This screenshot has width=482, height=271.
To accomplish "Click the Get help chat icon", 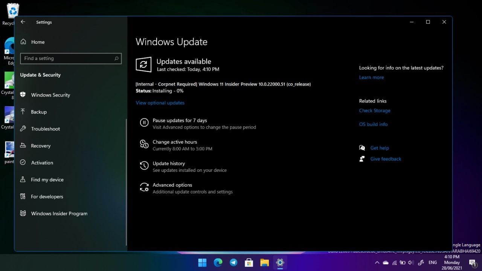I will 362,148.
